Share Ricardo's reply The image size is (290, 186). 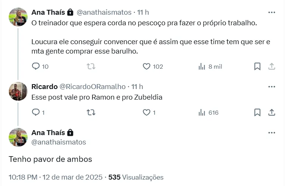click(271, 112)
